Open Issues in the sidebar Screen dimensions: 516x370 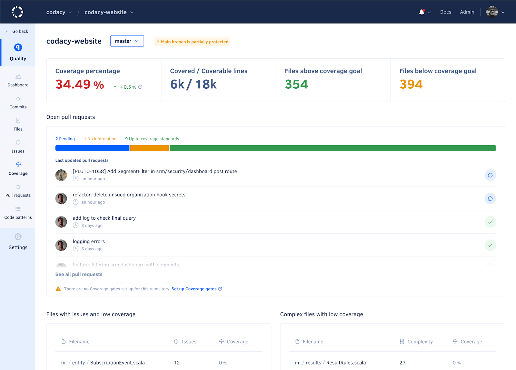18,147
